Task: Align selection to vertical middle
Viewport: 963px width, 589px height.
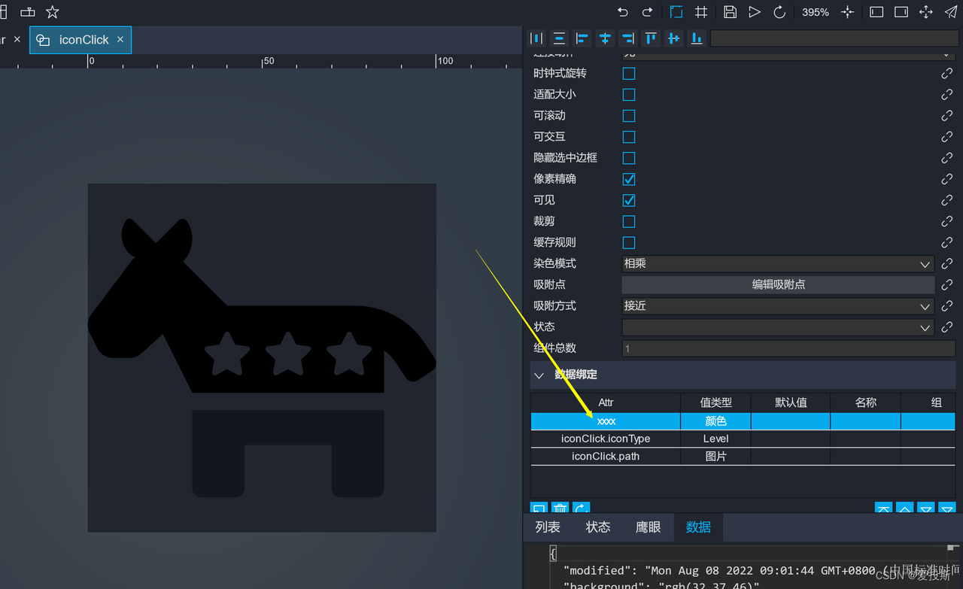Action: point(674,38)
